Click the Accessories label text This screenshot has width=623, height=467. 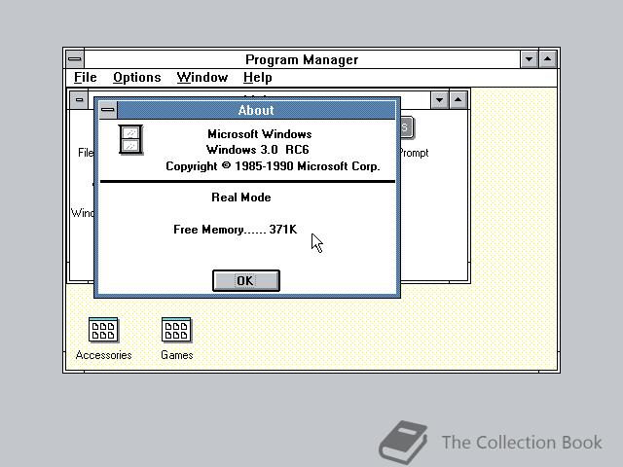pos(103,355)
